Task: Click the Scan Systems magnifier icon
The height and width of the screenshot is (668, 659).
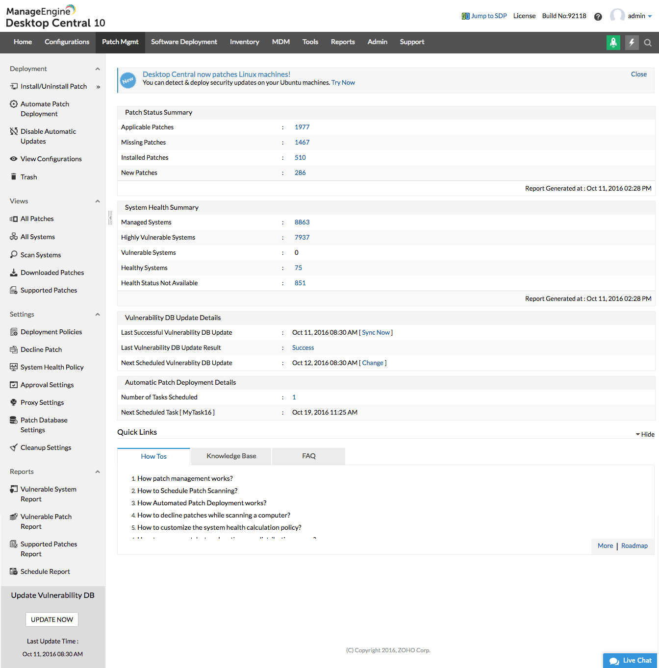Action: click(x=14, y=254)
